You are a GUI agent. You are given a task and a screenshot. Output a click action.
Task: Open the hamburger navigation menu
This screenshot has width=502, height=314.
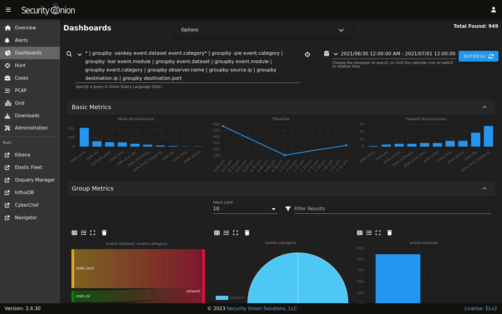pos(8,10)
